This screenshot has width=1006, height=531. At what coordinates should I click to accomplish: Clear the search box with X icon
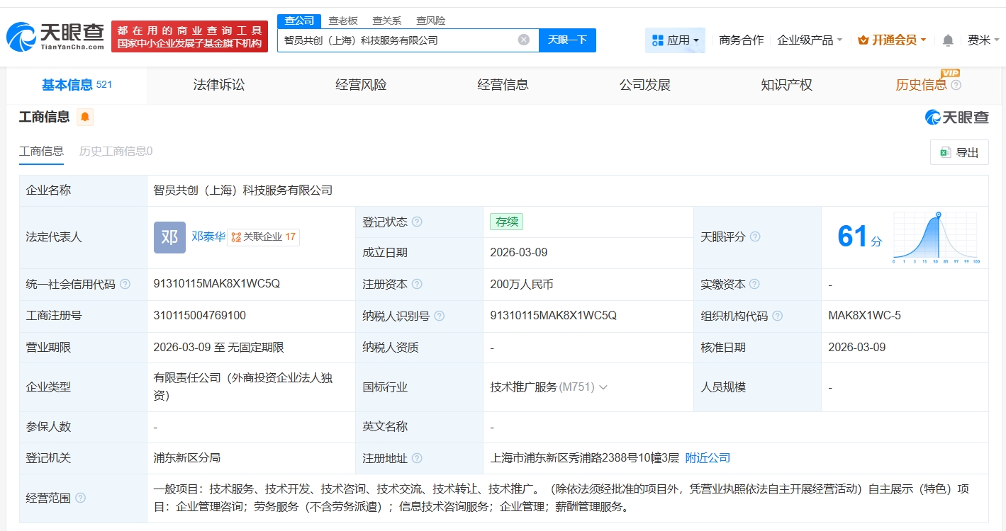point(524,40)
